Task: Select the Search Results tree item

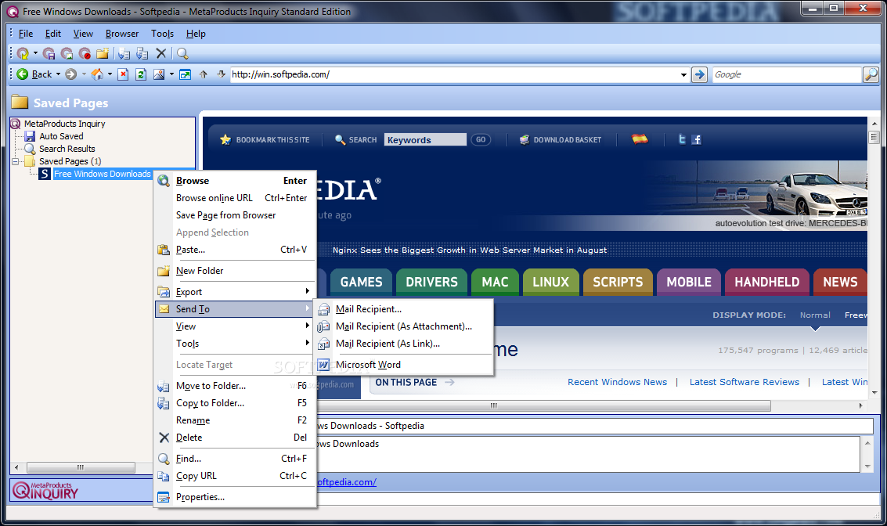Action: [x=67, y=149]
